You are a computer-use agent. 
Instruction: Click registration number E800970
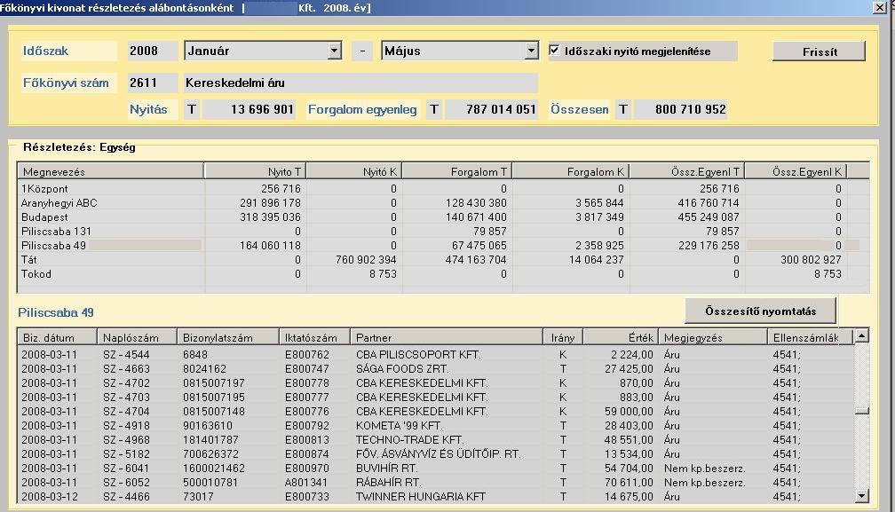coord(307,469)
